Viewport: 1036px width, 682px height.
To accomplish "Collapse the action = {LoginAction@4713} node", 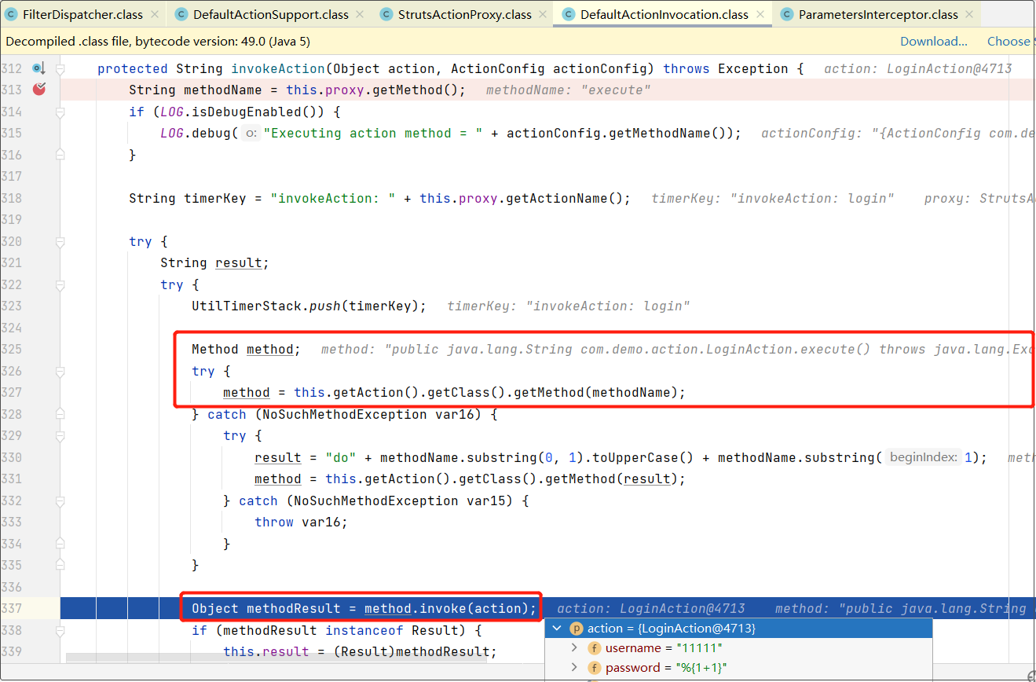I will click(x=558, y=629).
